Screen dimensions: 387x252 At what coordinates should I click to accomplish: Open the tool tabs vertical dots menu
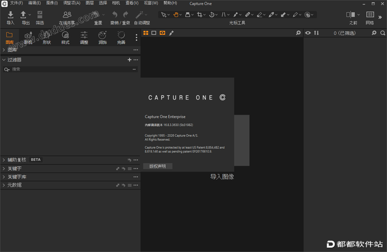tap(136, 37)
